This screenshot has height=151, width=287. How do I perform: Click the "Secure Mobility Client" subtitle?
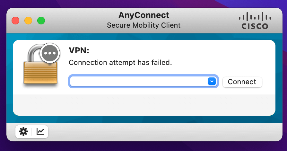click(143, 25)
